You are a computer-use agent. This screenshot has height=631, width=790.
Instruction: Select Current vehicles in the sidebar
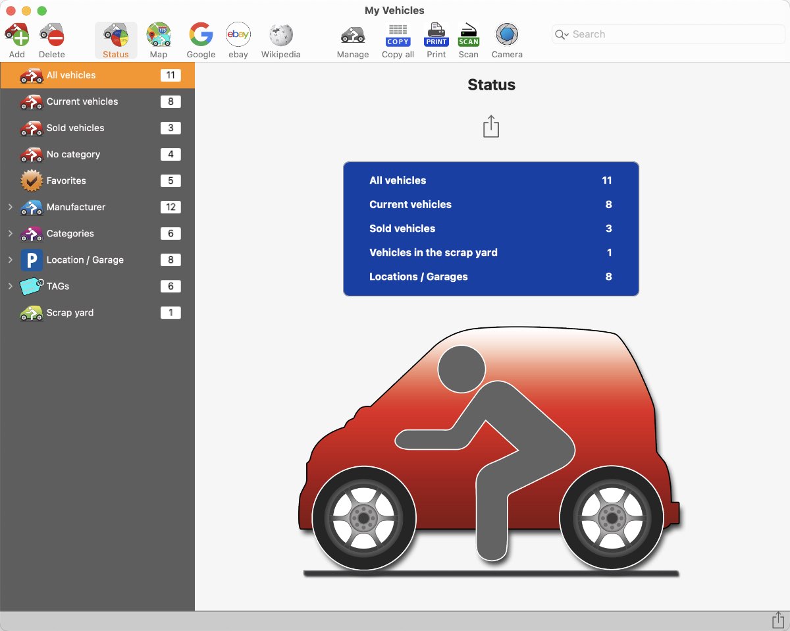(x=97, y=101)
